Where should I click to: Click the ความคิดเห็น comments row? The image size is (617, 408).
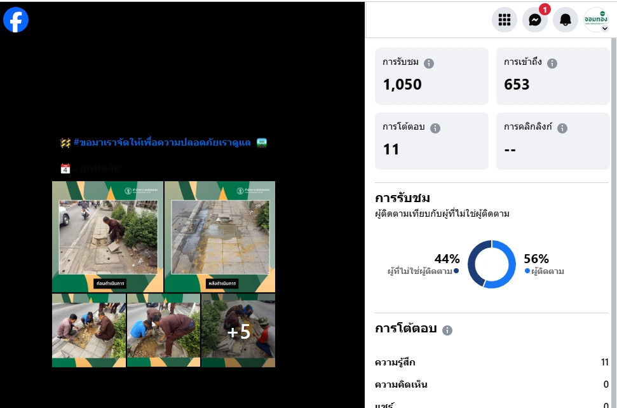coord(491,384)
